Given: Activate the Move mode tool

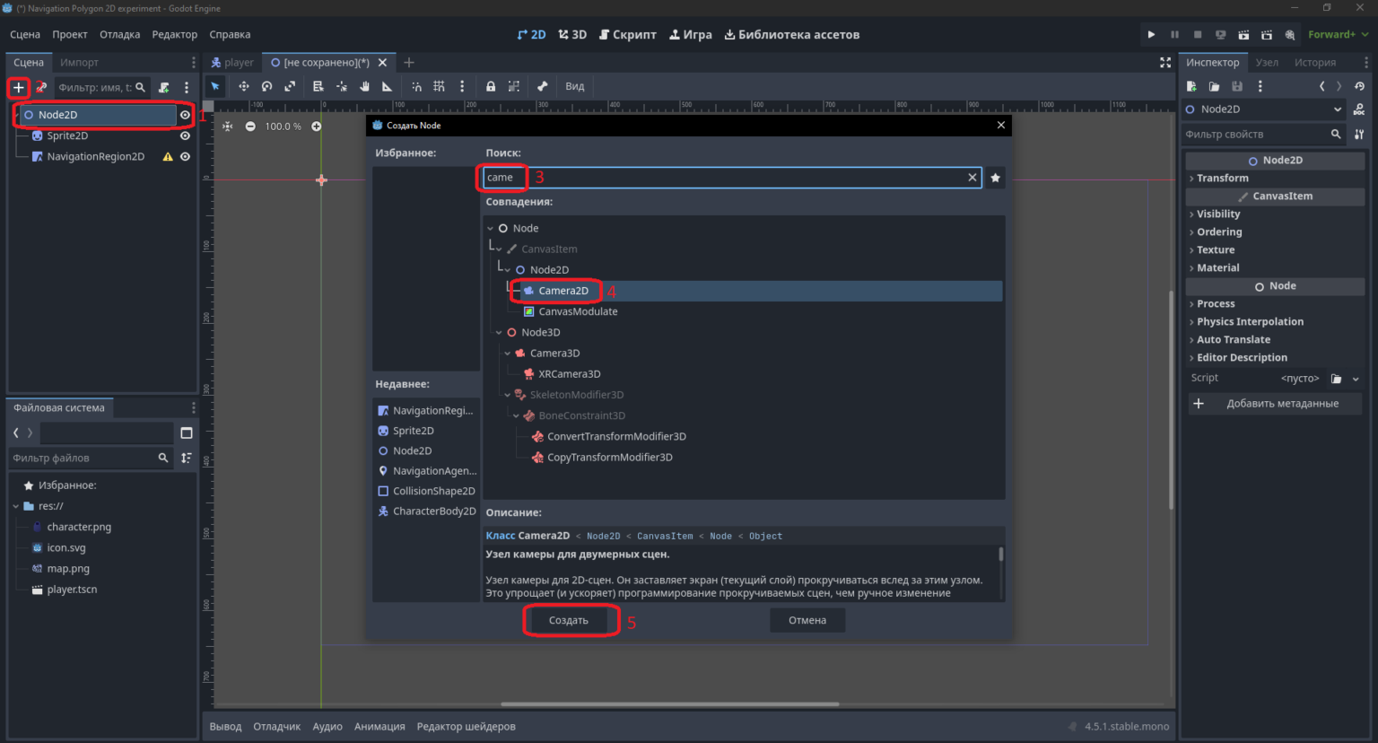Looking at the screenshot, I should tap(243, 86).
